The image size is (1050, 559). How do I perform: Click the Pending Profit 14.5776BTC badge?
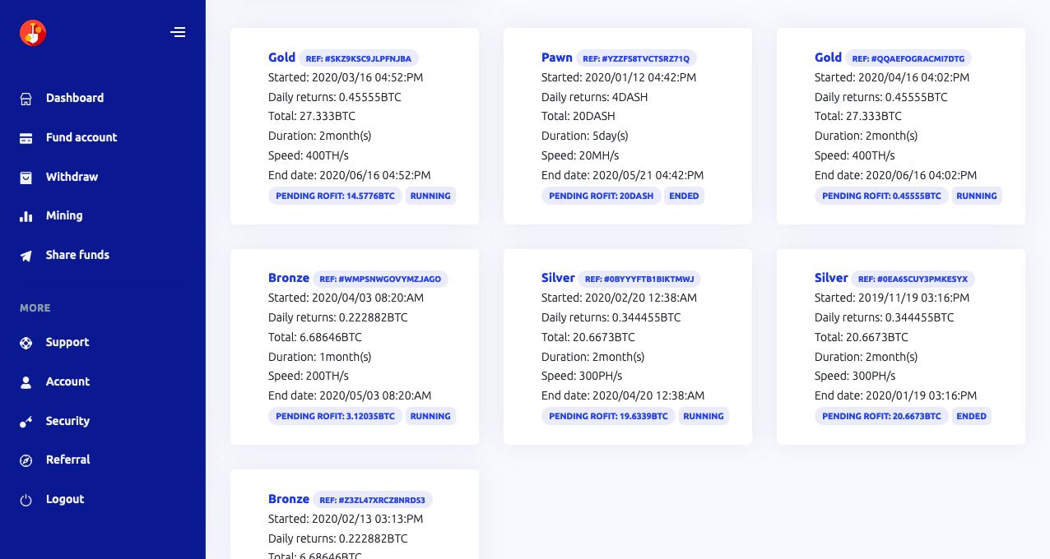tap(335, 196)
